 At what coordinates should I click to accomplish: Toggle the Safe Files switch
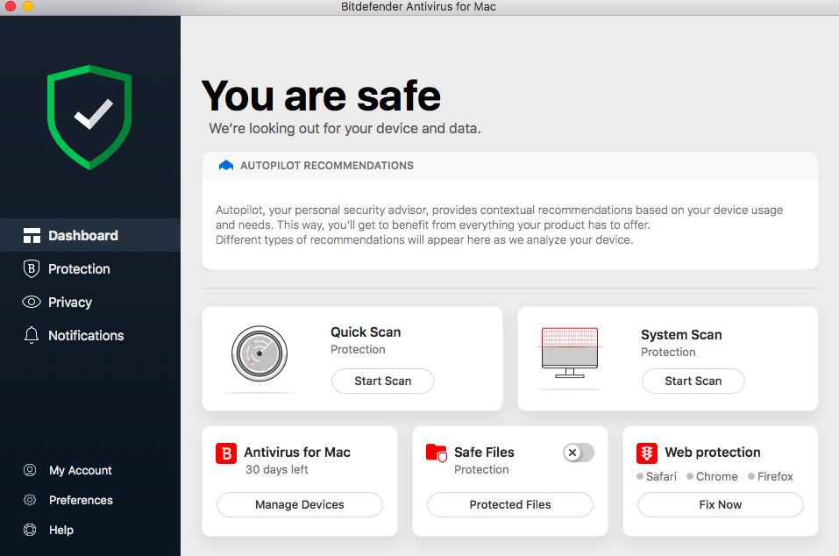[x=579, y=453]
